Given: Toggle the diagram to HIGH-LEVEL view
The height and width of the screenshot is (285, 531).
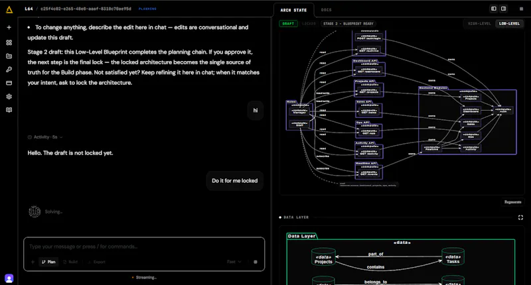Looking at the screenshot, I should pos(479,24).
